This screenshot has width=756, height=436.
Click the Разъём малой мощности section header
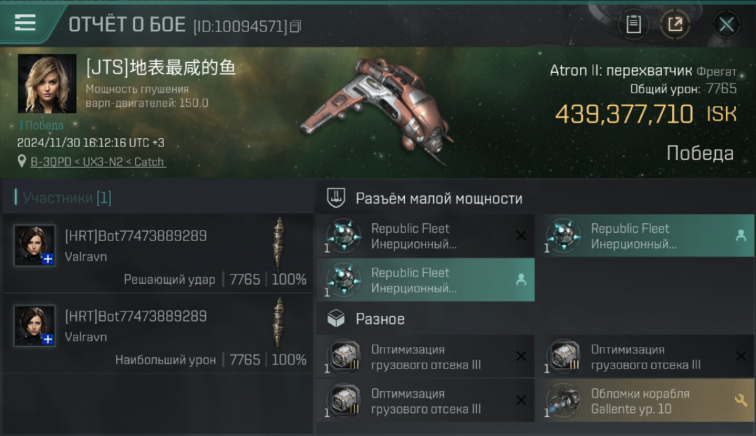click(439, 198)
